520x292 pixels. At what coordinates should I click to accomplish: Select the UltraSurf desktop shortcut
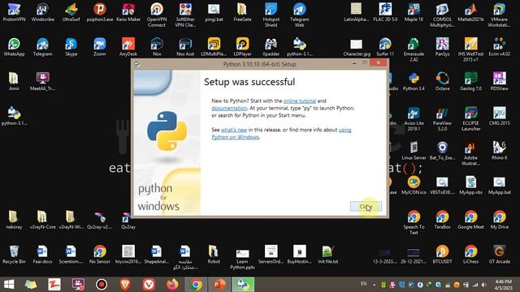(x=71, y=13)
